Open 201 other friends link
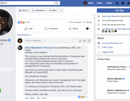Image resolution: width=130 pixels, height=101 pixels. 124,29
